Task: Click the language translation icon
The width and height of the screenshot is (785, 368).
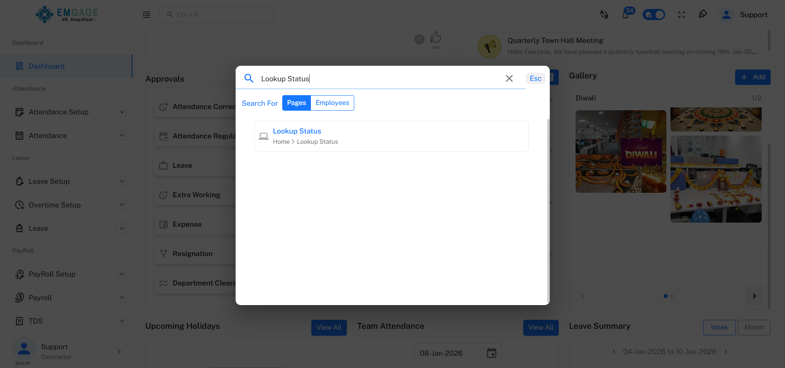Action: 604,15
